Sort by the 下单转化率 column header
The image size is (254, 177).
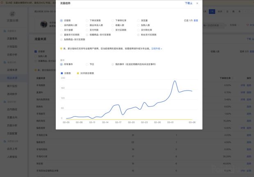click(225, 78)
